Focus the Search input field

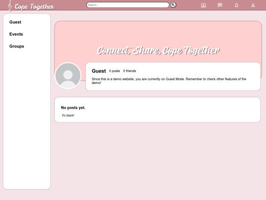128,5
